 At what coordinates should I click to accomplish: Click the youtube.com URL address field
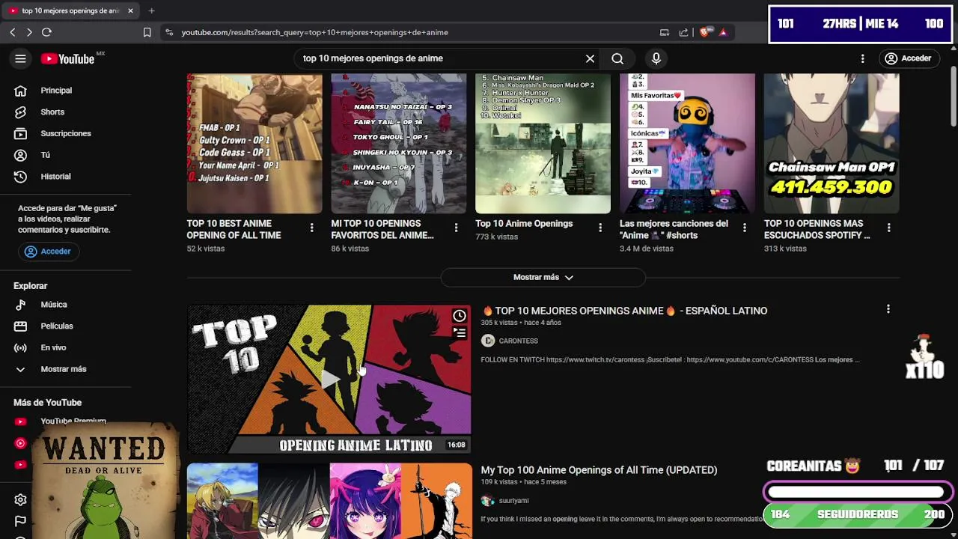[314, 32]
